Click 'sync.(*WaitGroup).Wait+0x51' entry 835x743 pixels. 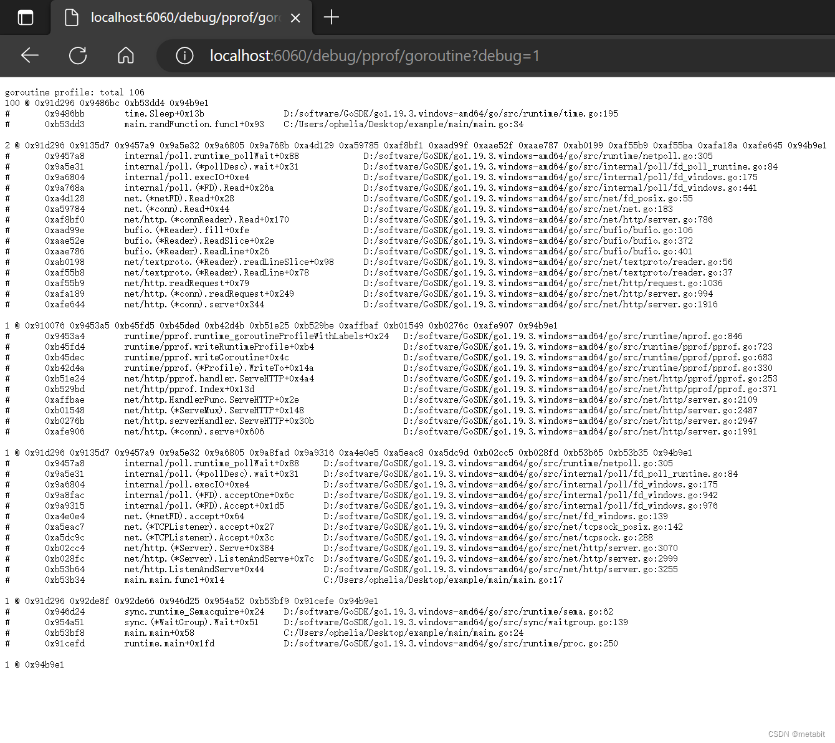(191, 622)
